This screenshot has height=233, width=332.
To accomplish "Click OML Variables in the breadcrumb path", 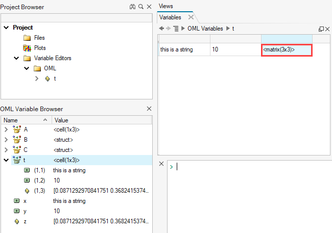I will pos(205,29).
